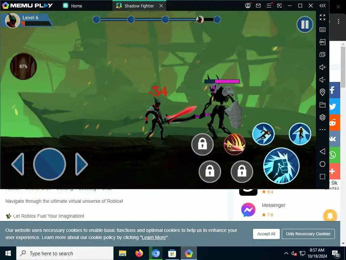Tap the round blue joystick center button
Image resolution: width=346 pixels, height=260 pixels.
tap(49, 164)
